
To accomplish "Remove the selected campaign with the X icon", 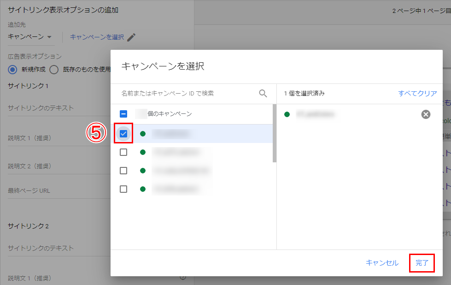I will tap(426, 114).
